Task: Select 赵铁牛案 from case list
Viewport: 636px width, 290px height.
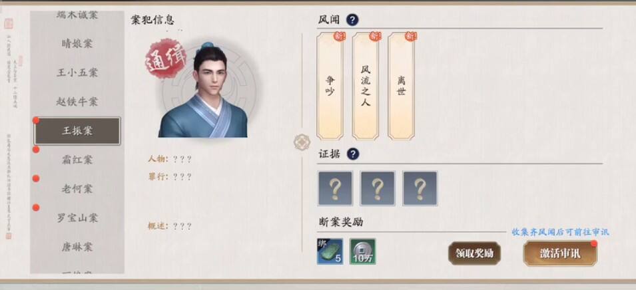Action: coord(77,102)
